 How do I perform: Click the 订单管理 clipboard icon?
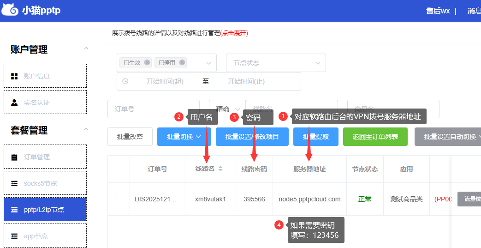[14, 157]
